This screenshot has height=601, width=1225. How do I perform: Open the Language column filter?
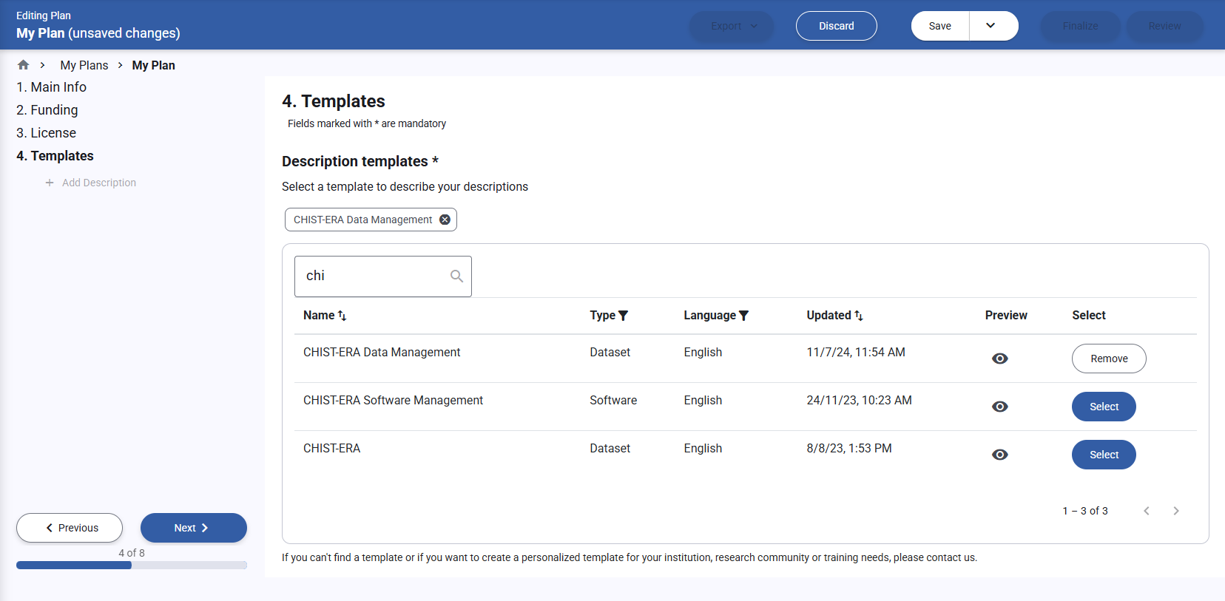point(743,316)
